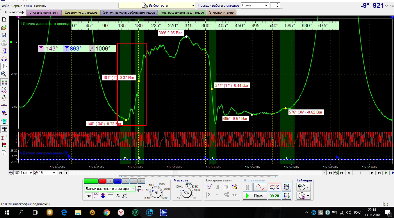Toggle channel visibility eye icon
394x218 pixels.
coord(89,196)
